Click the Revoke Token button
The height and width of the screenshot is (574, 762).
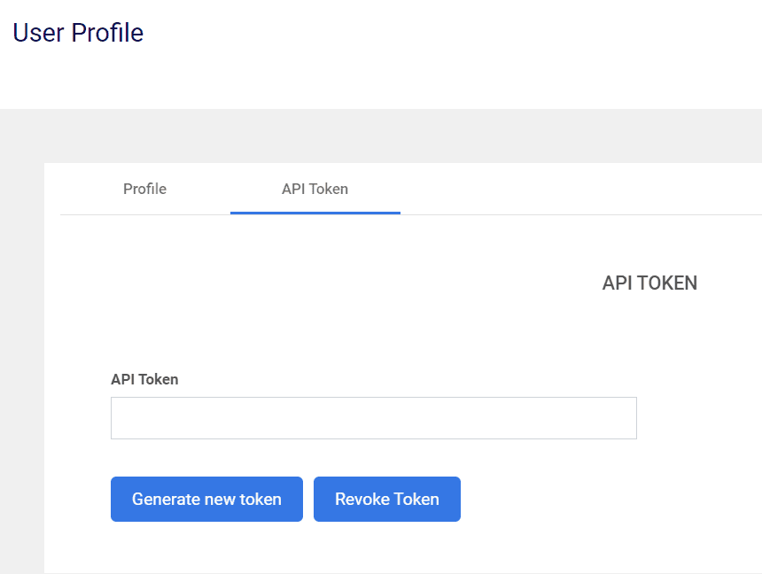(x=387, y=500)
